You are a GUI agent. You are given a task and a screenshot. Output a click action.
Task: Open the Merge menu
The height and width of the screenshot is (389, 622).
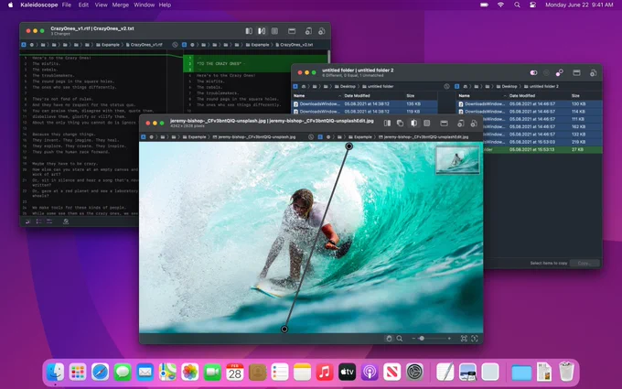coord(121,5)
